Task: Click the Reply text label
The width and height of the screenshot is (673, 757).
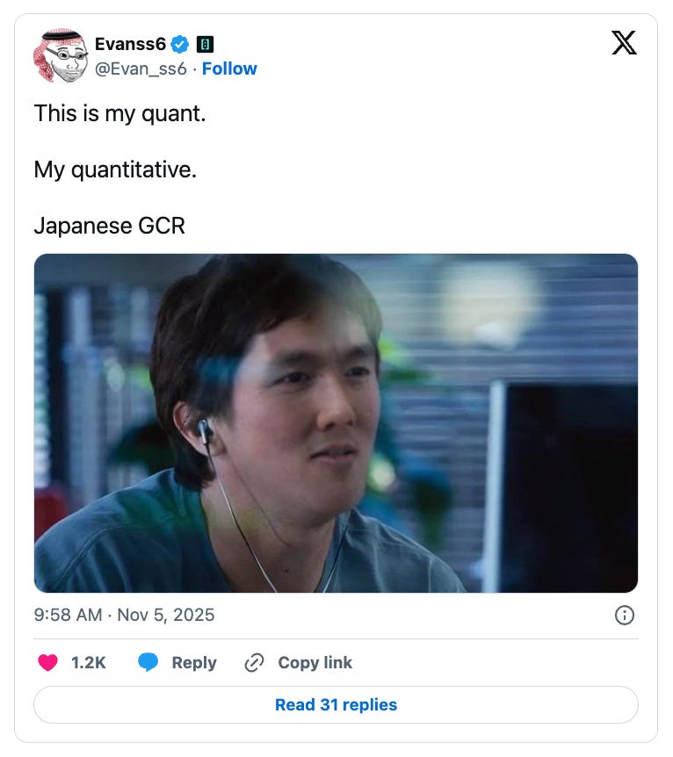Action: pos(194,662)
